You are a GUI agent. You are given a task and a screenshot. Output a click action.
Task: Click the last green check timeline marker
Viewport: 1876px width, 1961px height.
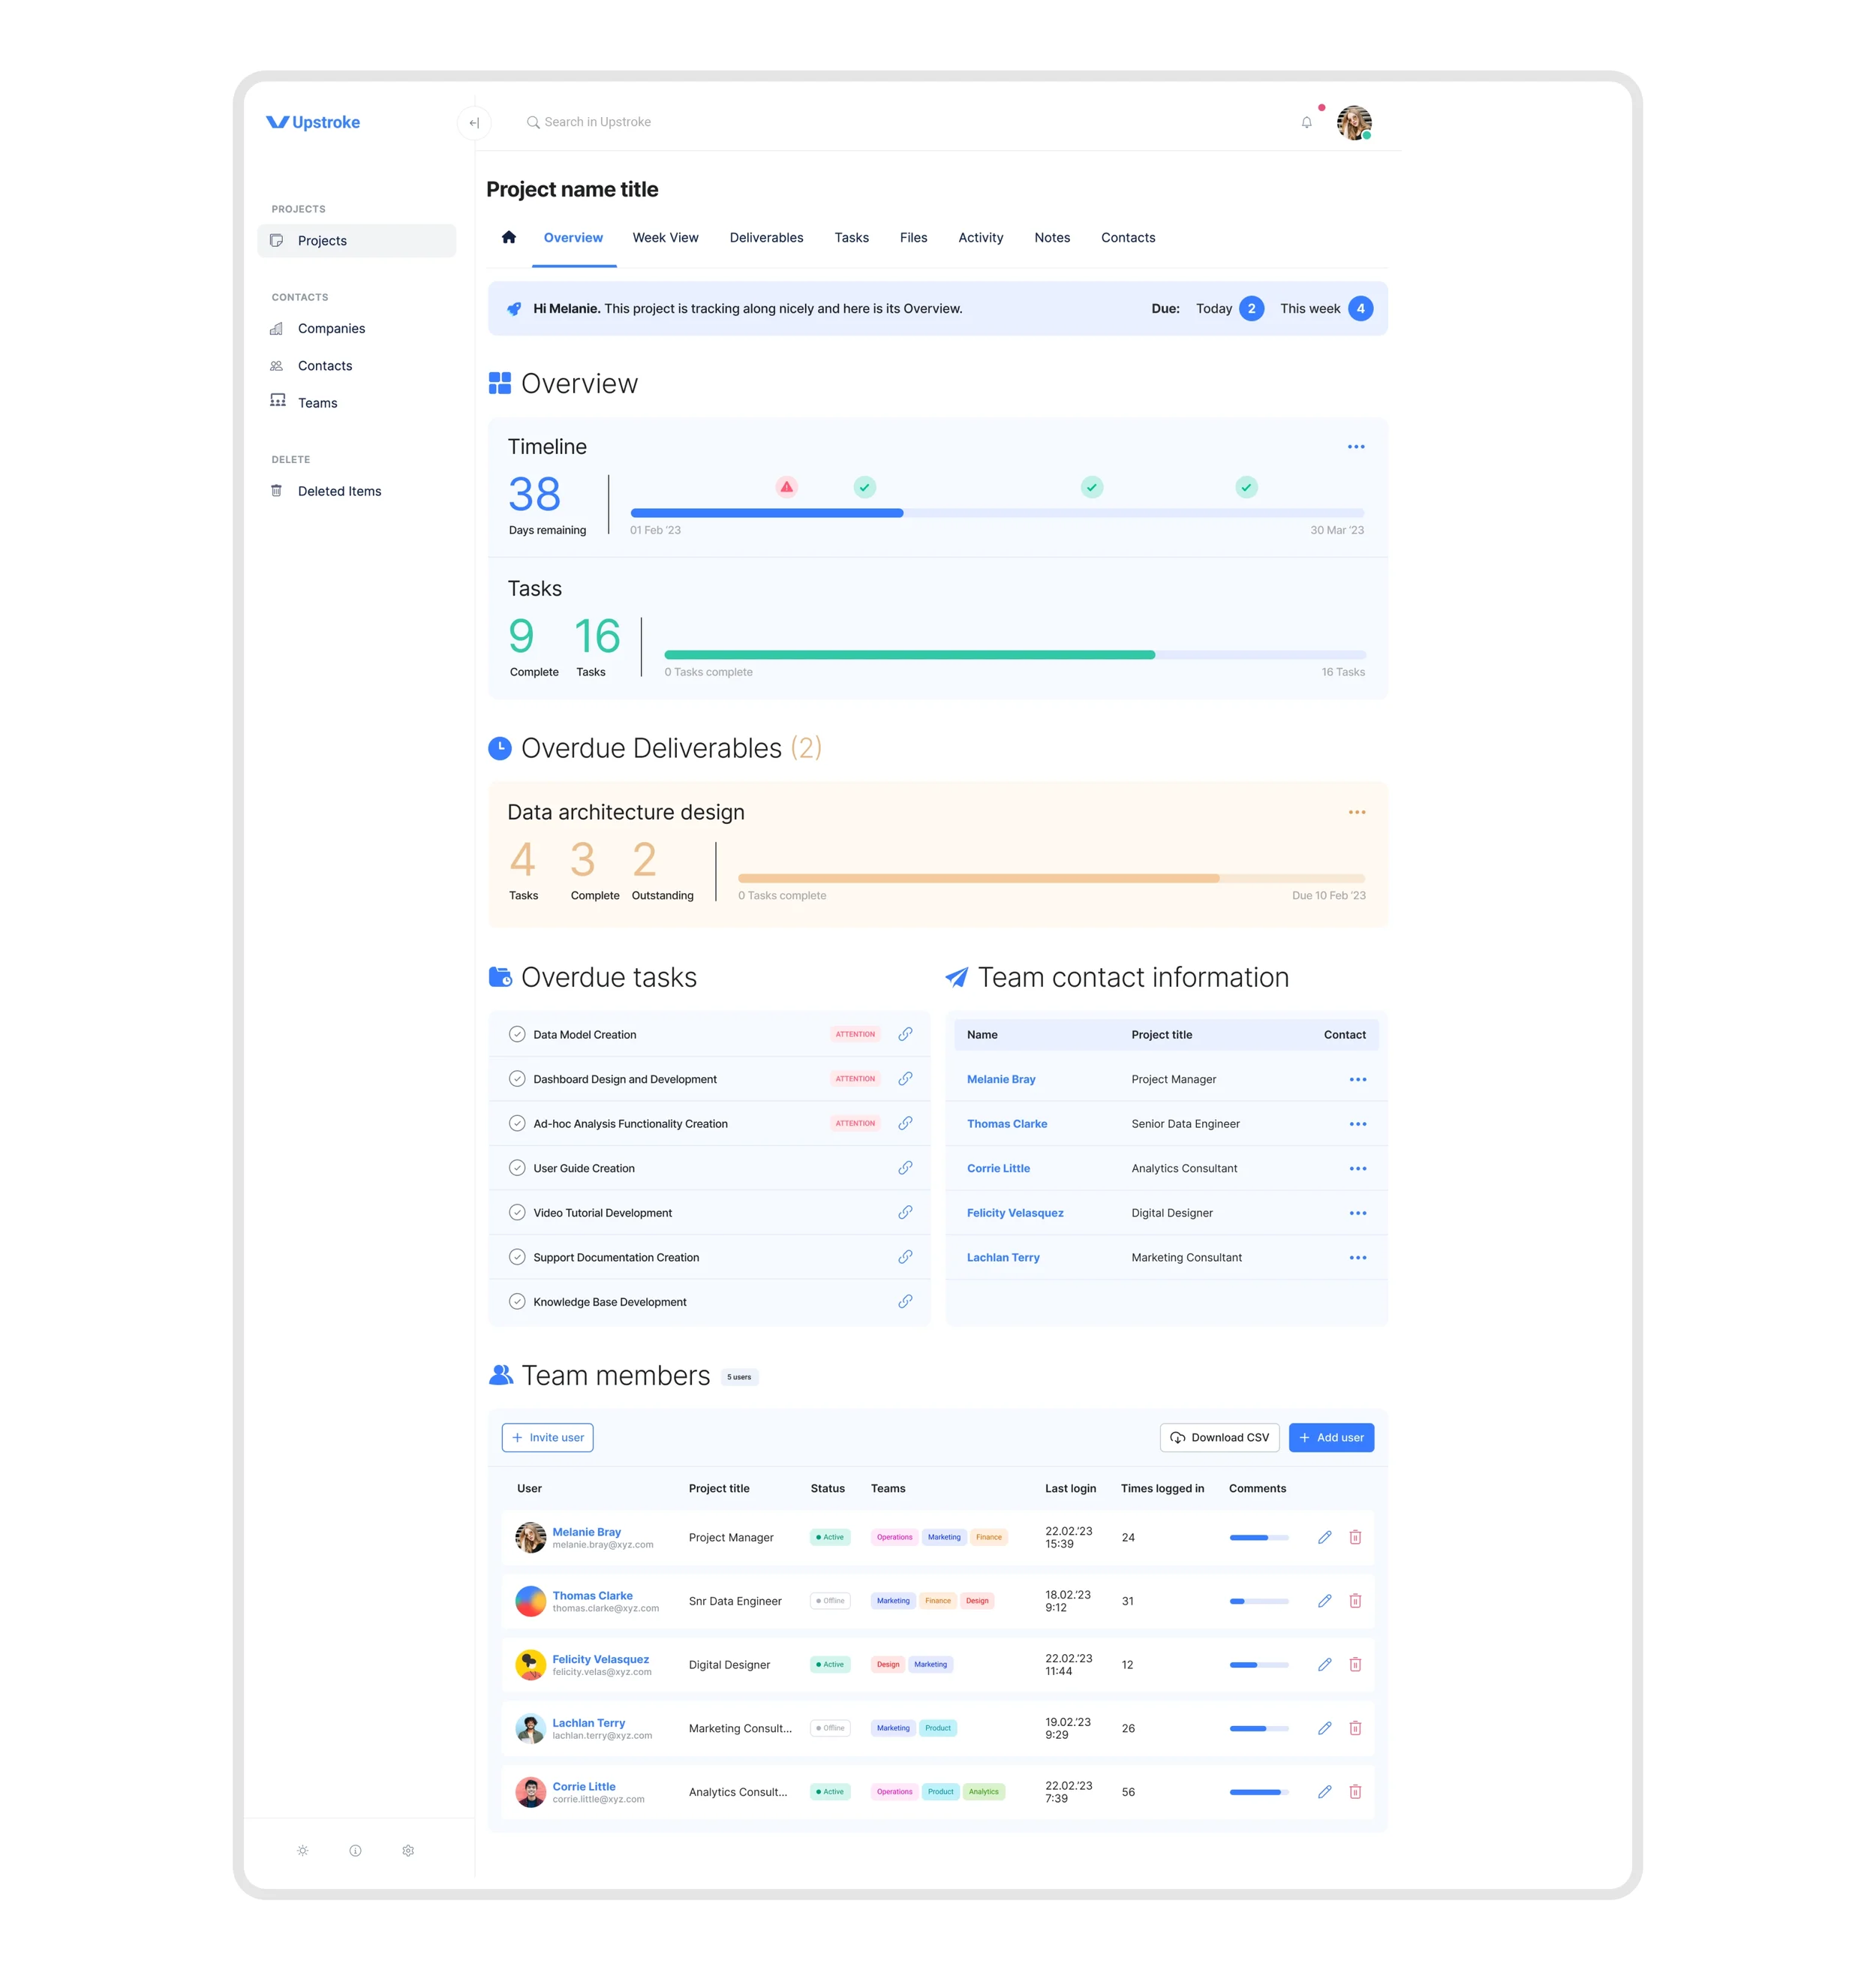tap(1246, 487)
